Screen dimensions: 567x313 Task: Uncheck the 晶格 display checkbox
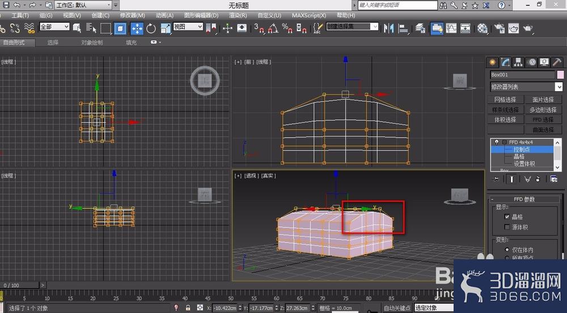click(x=507, y=217)
